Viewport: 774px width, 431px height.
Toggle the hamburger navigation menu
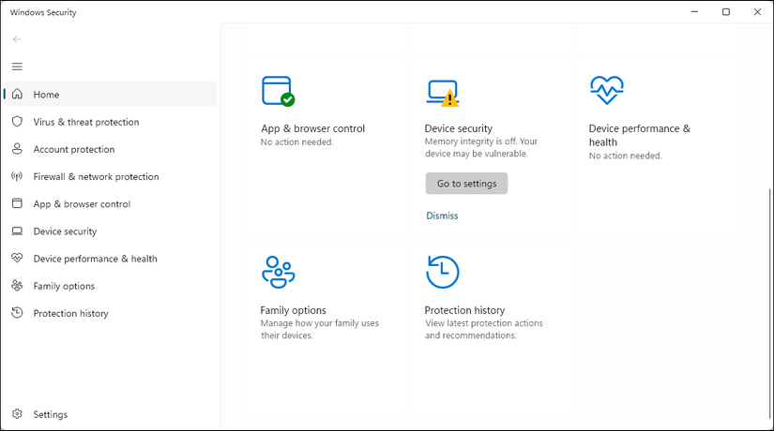[x=17, y=67]
